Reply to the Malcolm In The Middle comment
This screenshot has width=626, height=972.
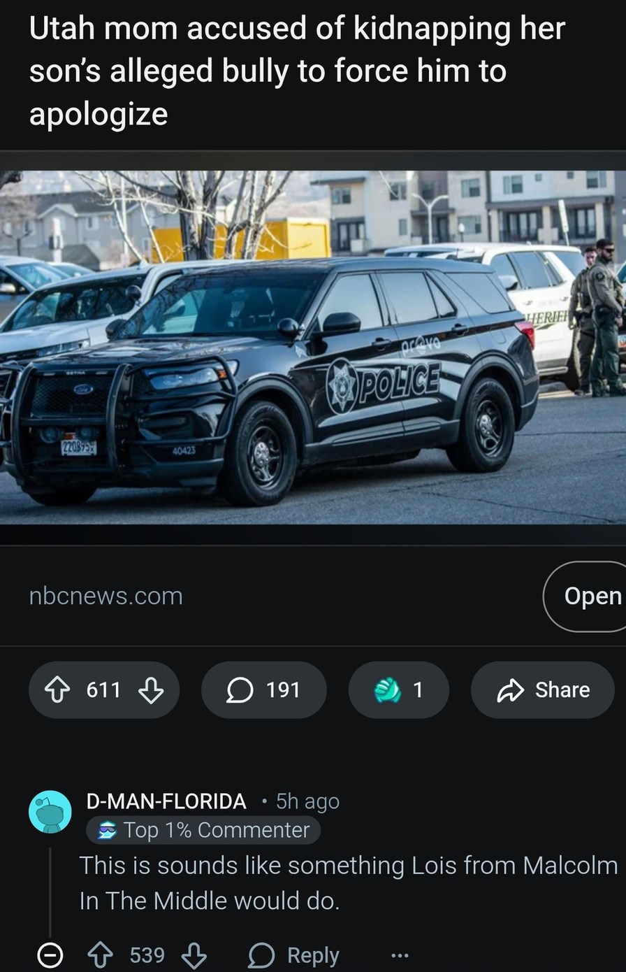point(294,955)
